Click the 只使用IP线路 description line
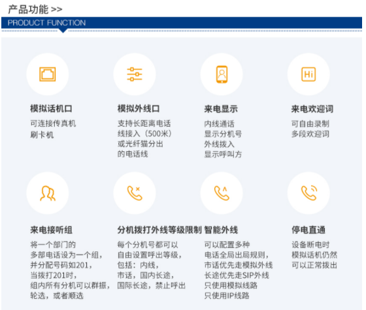 227,296
